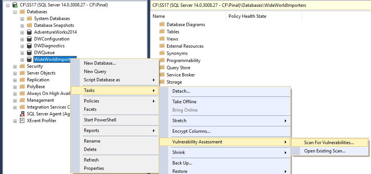Screen dimensions: 371x174
Task: Expand the WideWorldImporters database node
Action: point(22,60)
